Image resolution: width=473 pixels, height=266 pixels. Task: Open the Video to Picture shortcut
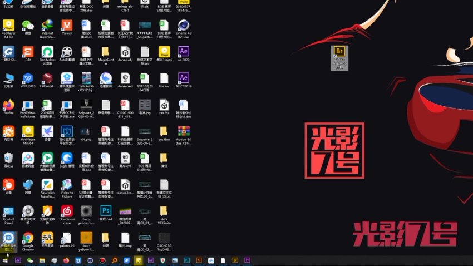[67, 185]
